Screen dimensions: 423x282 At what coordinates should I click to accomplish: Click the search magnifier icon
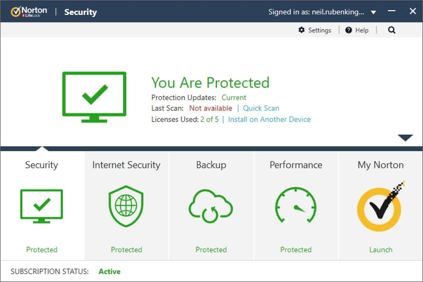tap(392, 30)
